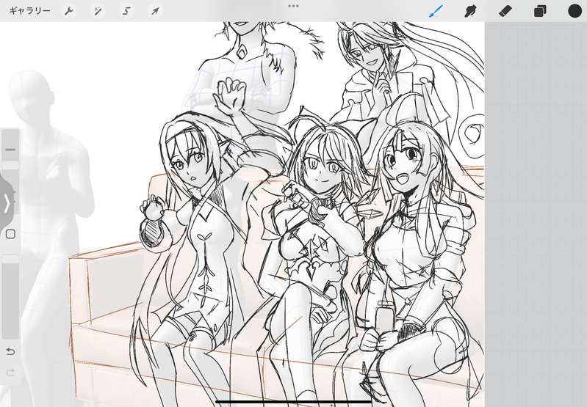Open the Adjustments magic wand menu
The height and width of the screenshot is (407, 587).
(98, 11)
